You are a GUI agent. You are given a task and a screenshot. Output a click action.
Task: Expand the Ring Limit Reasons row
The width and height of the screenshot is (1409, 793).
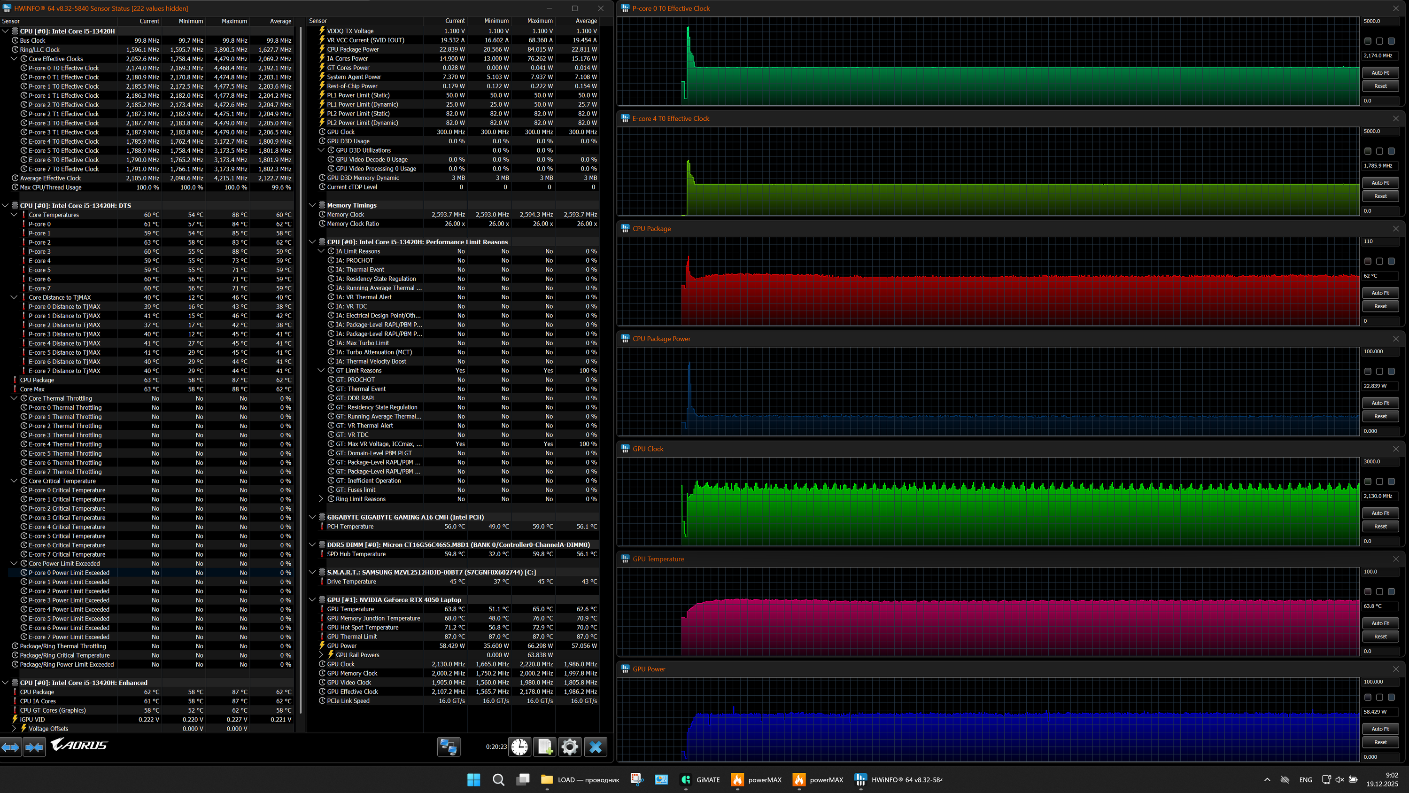coord(322,498)
